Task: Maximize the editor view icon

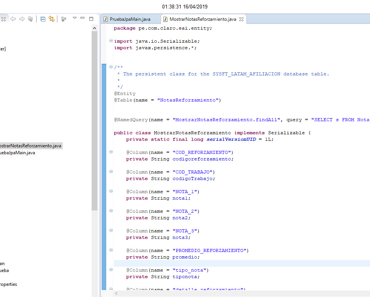Action: click(x=91, y=19)
